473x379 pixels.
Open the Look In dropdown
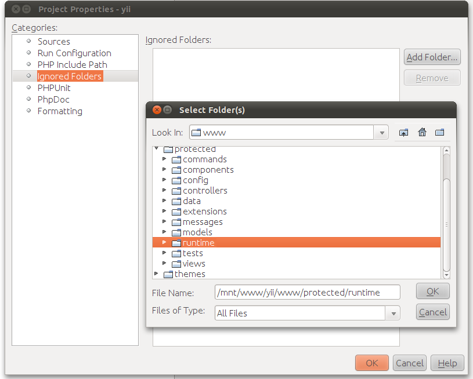pyautogui.click(x=381, y=133)
